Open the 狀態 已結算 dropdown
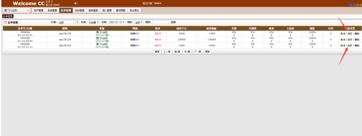Viewport: 362px width, 136px height. [94, 22]
